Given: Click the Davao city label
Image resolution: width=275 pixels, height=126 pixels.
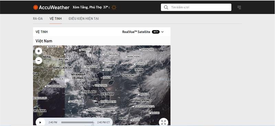Looking at the screenshot, I should point(156,113).
